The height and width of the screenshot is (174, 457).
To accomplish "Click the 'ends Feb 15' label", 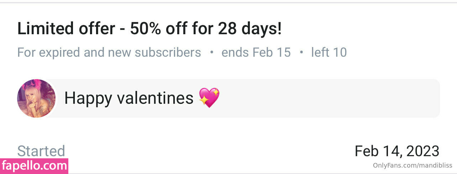I will pyautogui.click(x=256, y=52).
